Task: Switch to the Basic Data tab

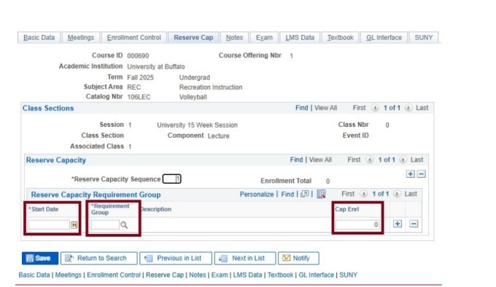Action: (x=39, y=38)
